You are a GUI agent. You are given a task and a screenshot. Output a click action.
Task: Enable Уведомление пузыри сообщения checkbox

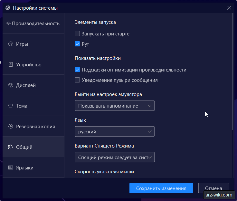pyautogui.click(x=77, y=80)
